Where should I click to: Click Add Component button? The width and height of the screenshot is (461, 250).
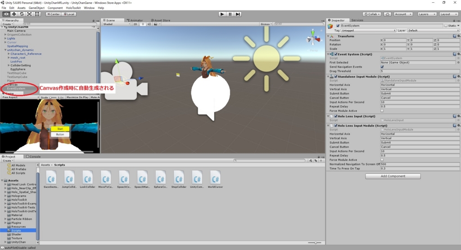coord(393,176)
